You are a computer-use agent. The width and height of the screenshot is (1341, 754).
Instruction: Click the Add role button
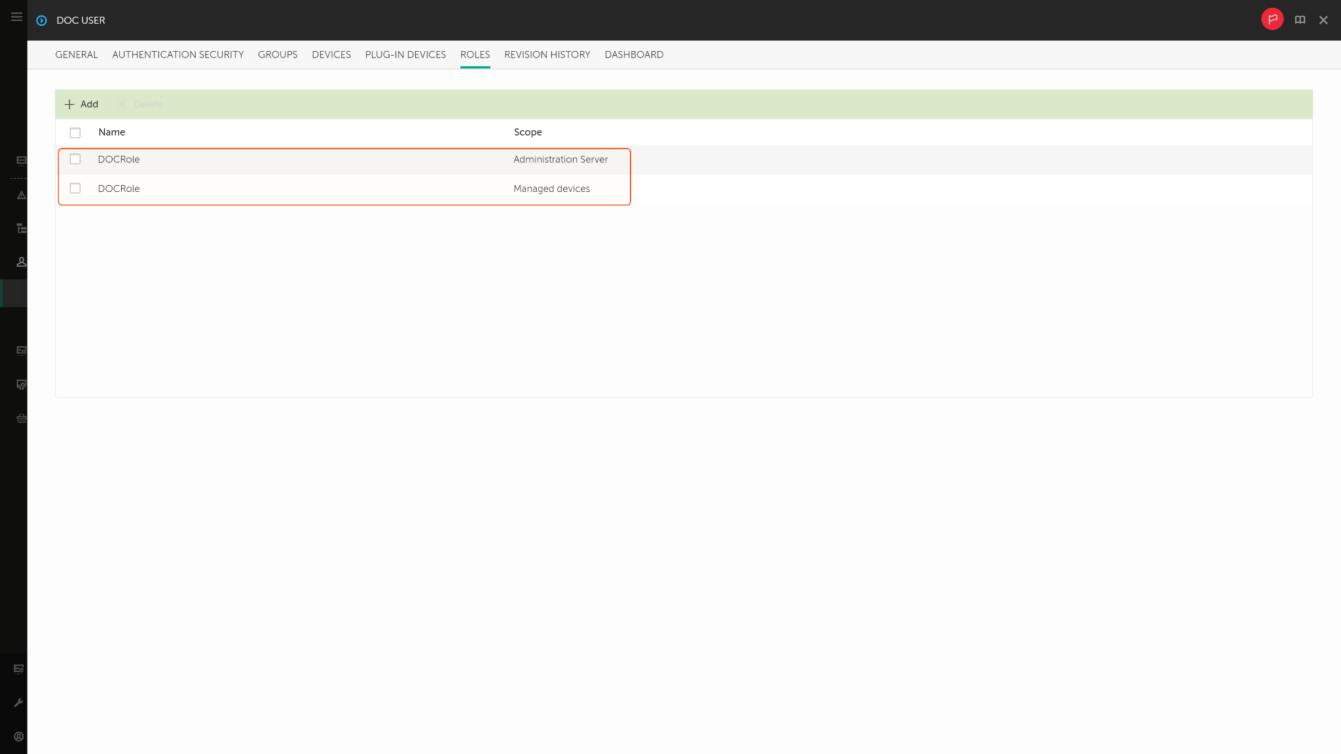click(81, 104)
